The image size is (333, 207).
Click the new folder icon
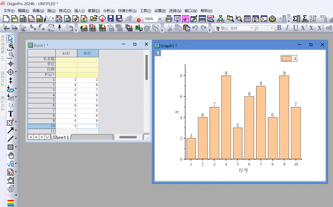click(x=15, y=19)
